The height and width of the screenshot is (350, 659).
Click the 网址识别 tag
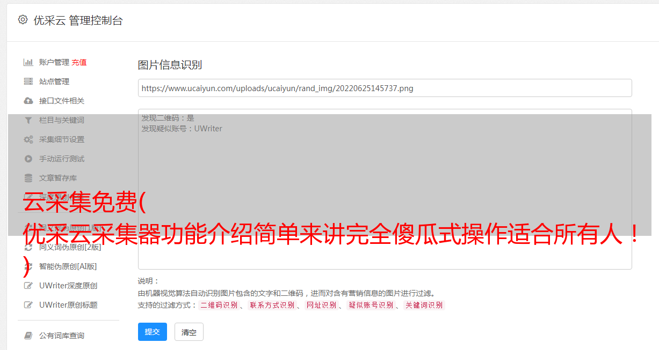[x=321, y=305]
